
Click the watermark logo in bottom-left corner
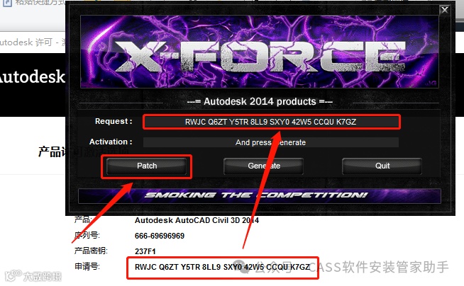(x=33, y=276)
